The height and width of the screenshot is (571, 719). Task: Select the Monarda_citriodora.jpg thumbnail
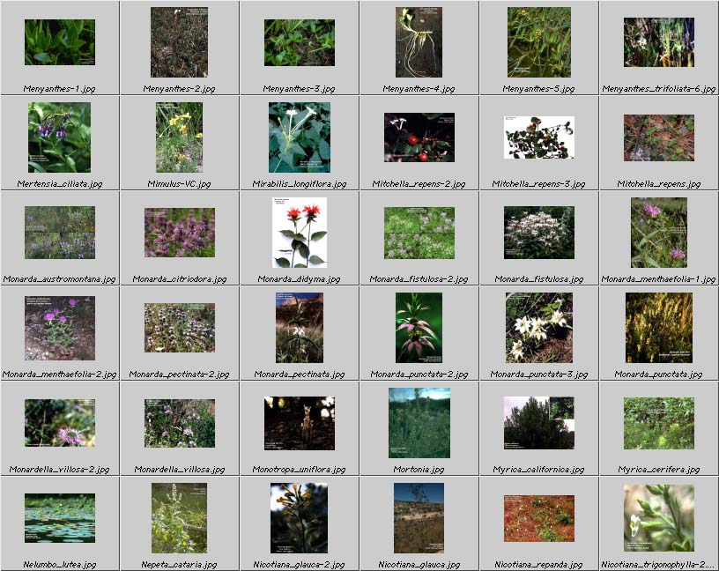coord(180,232)
